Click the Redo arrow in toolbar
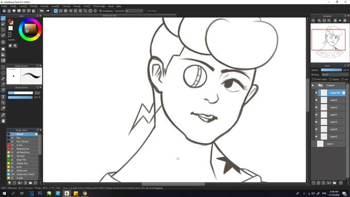350x197 pixels. (x=48, y=11)
